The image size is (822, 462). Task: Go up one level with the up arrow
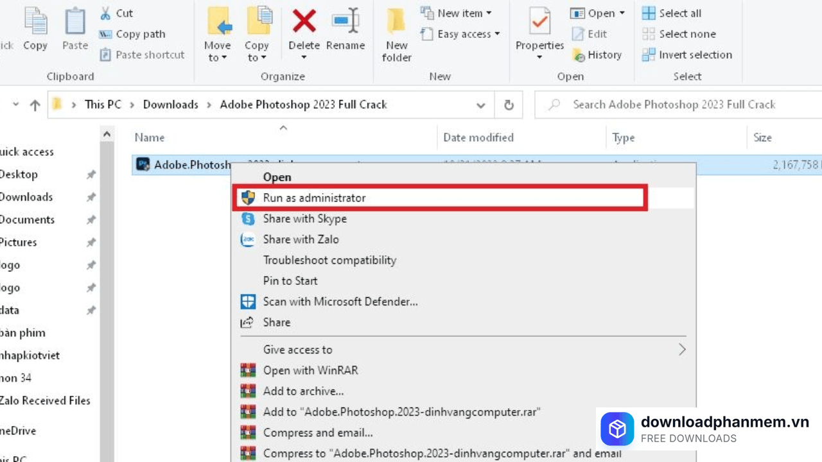[35, 105]
